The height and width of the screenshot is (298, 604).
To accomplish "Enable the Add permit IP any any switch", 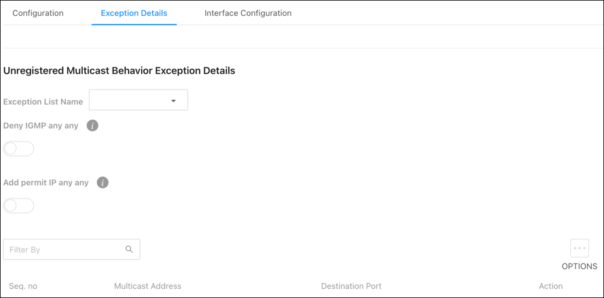I will coord(19,205).
